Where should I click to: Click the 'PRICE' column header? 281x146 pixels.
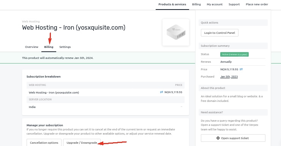179,85
